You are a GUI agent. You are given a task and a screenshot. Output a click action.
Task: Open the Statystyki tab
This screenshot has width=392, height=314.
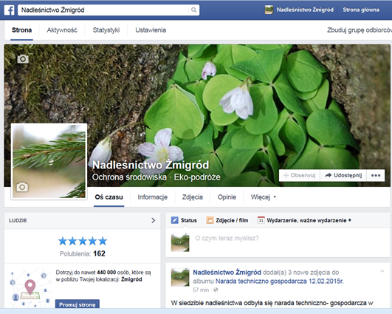point(106,30)
